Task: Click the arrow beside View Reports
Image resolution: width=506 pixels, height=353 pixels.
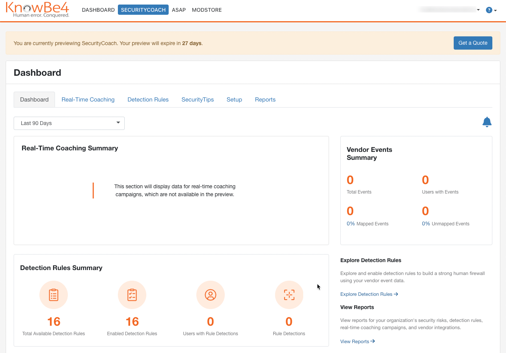Action: point(373,341)
